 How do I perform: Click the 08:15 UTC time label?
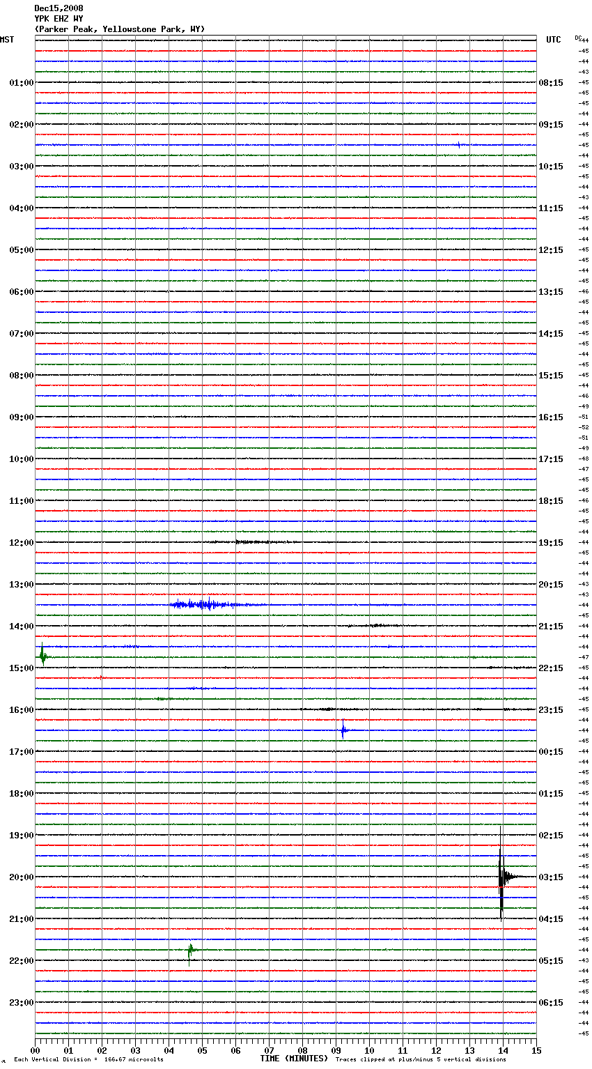point(551,82)
